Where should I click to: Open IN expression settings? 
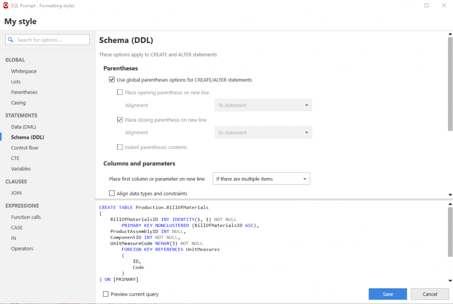(x=14, y=238)
